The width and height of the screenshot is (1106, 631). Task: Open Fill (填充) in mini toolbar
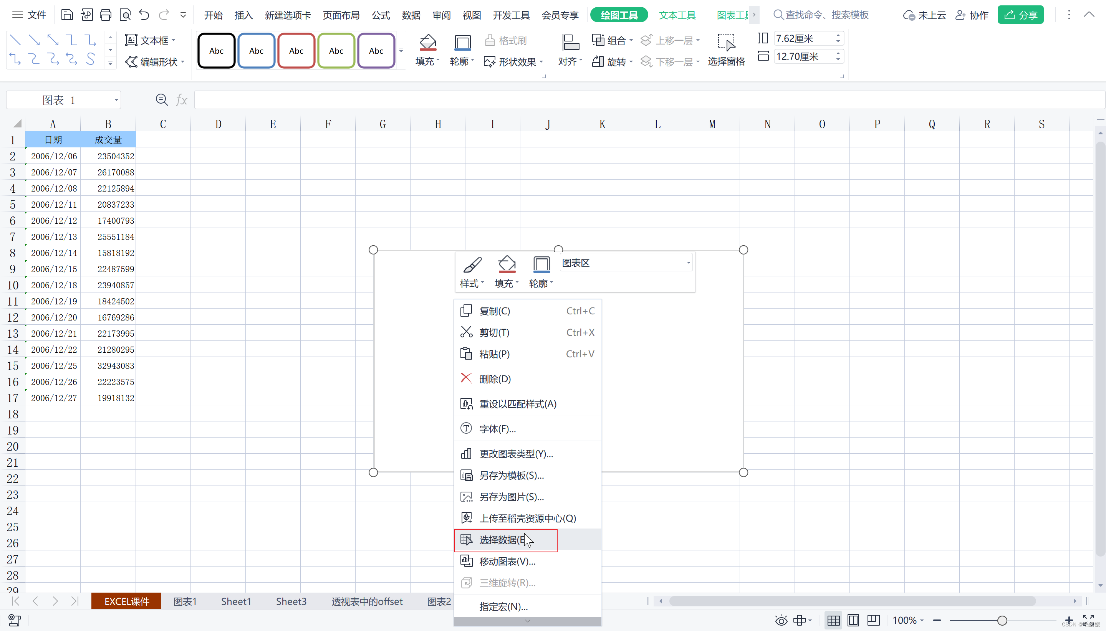[507, 272]
